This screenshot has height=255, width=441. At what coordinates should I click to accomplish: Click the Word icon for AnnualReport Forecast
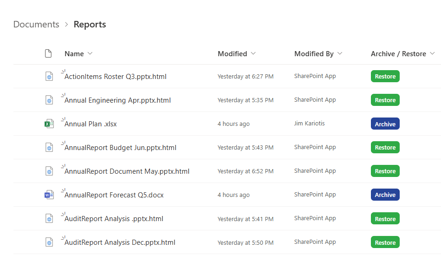pyautogui.click(x=49, y=195)
